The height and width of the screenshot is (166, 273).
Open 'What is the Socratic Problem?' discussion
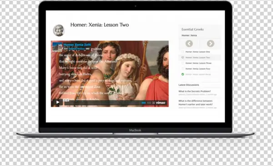point(194,91)
